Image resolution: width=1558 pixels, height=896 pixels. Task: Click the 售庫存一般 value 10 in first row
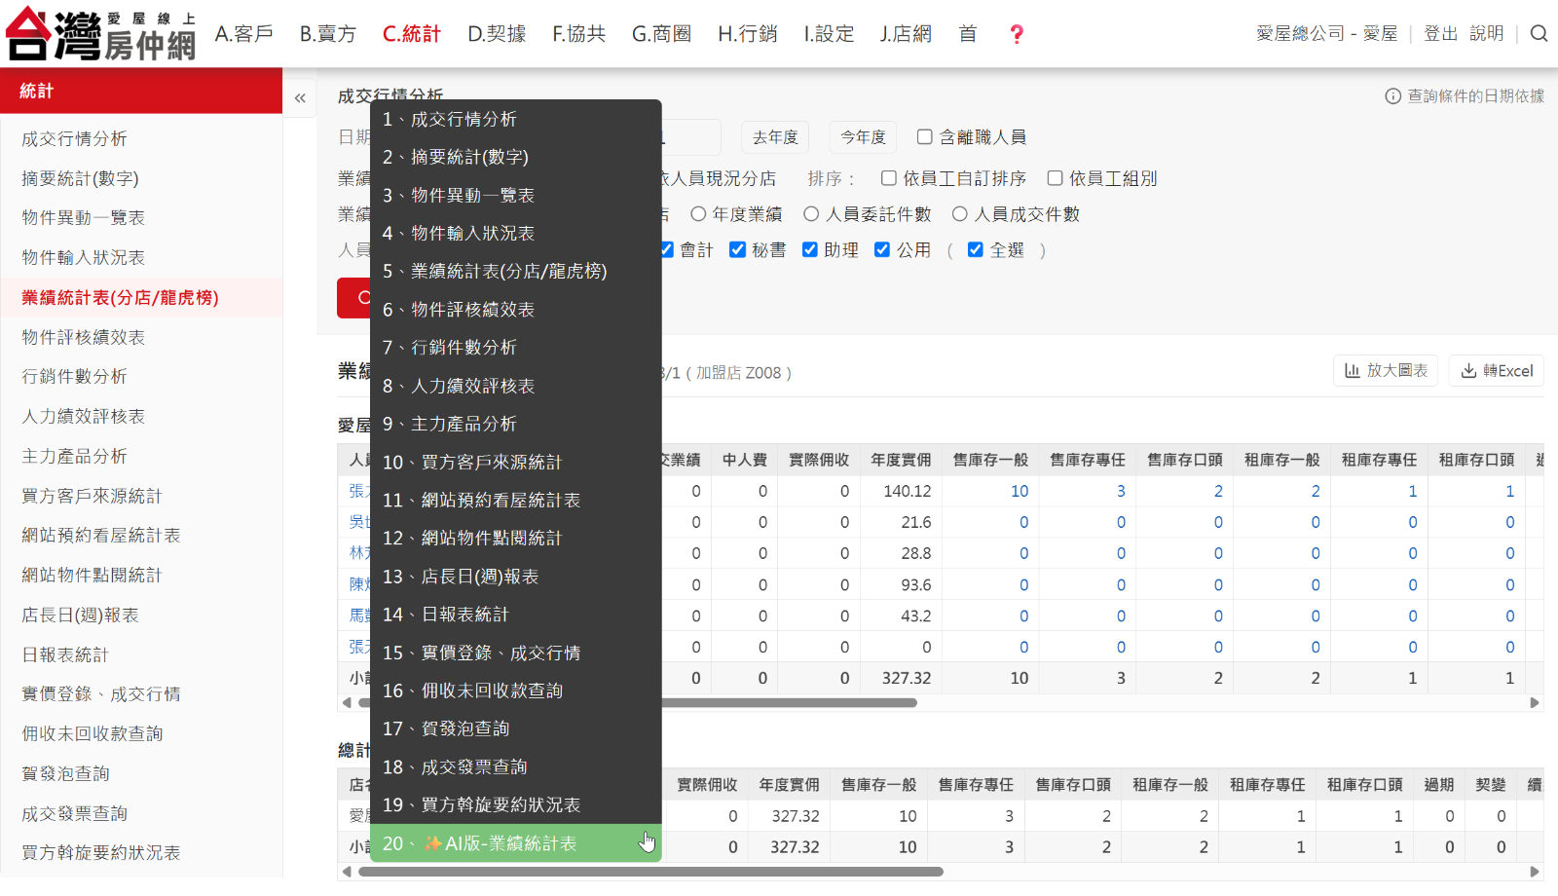(x=1020, y=491)
